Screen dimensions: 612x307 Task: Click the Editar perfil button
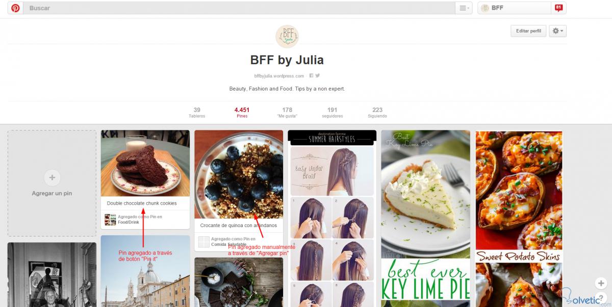point(528,31)
